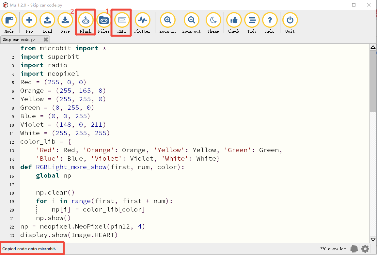Open the micro:bit Files browser
The height and width of the screenshot is (255, 377).
pyautogui.click(x=104, y=23)
